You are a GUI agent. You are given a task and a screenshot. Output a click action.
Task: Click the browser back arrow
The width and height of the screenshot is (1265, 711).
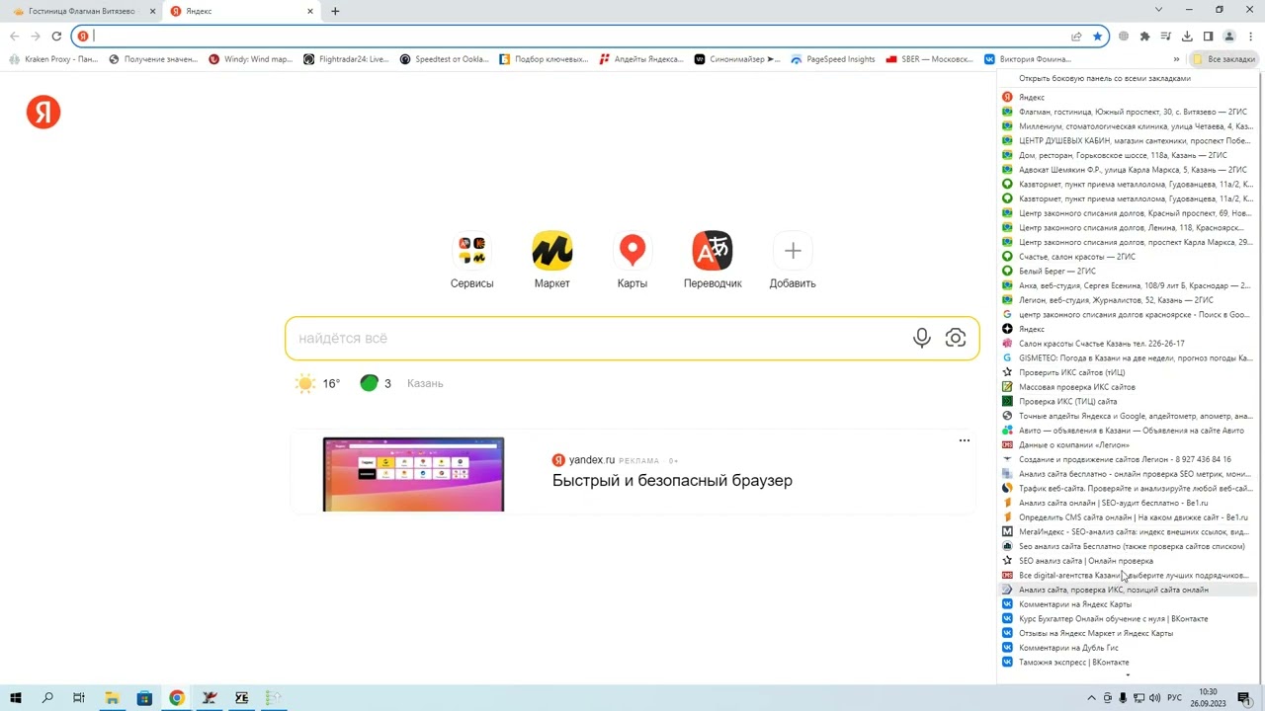pos(14,37)
